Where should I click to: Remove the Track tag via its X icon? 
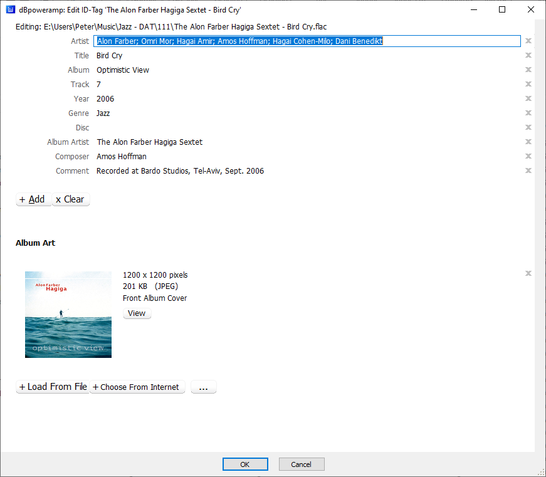[x=528, y=85]
